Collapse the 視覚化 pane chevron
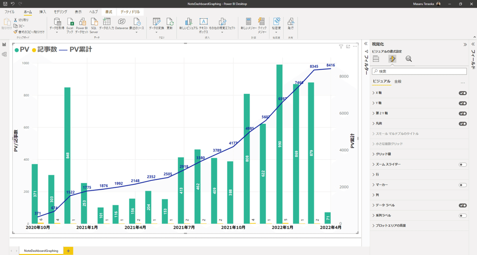The width and height of the screenshot is (477, 255). [x=465, y=45]
